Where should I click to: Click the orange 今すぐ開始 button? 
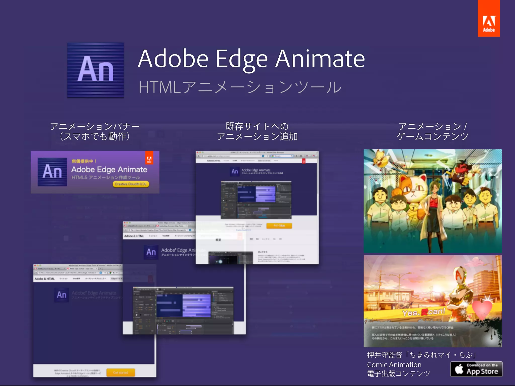(x=279, y=226)
